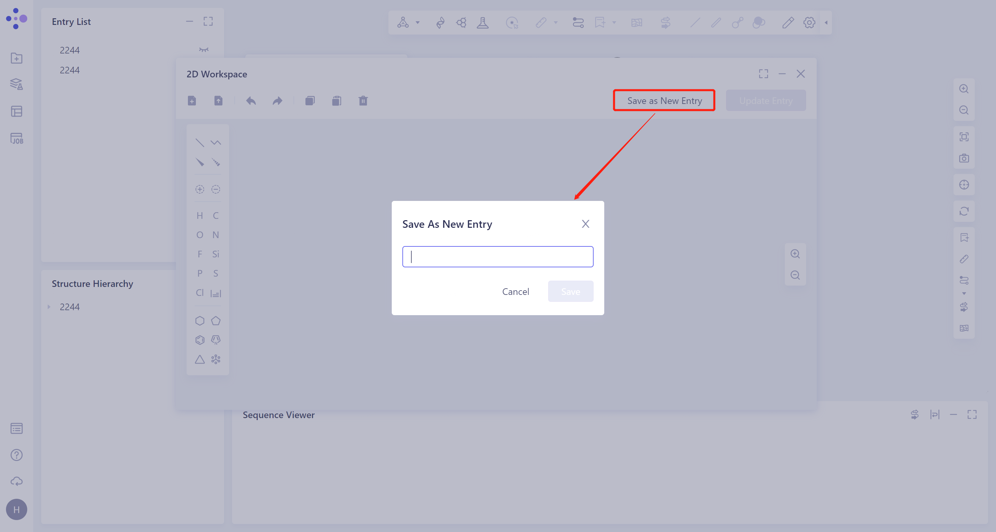
Task: Choose the Nitrogen atom tool
Action: (216, 235)
